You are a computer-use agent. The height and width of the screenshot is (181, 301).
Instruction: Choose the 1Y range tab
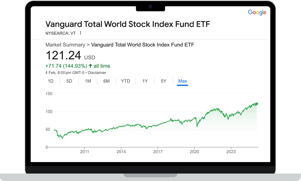[145, 81]
